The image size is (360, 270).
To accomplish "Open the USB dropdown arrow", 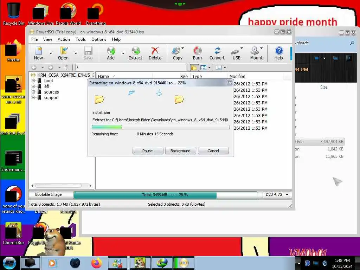I will [x=242, y=48].
